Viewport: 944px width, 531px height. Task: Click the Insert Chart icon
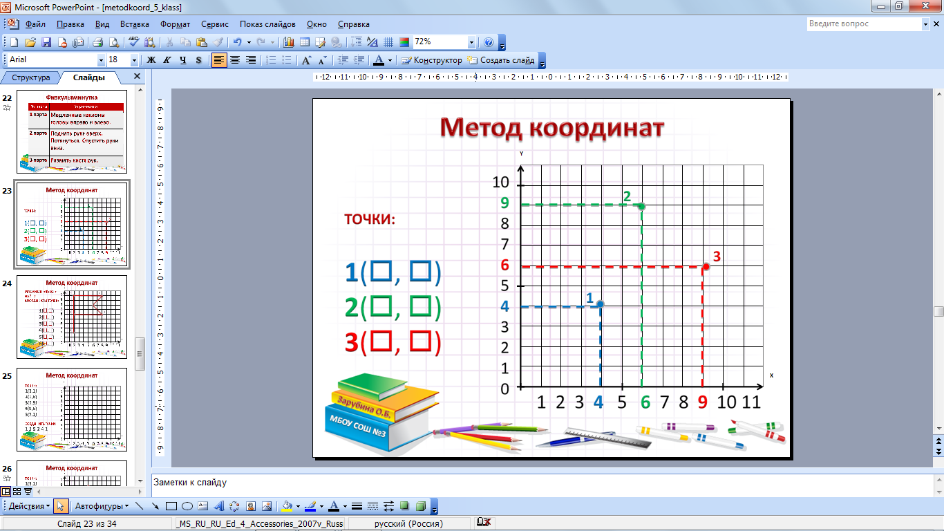click(x=289, y=42)
